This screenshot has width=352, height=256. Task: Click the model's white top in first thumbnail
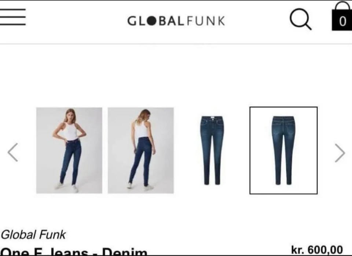coord(70,131)
